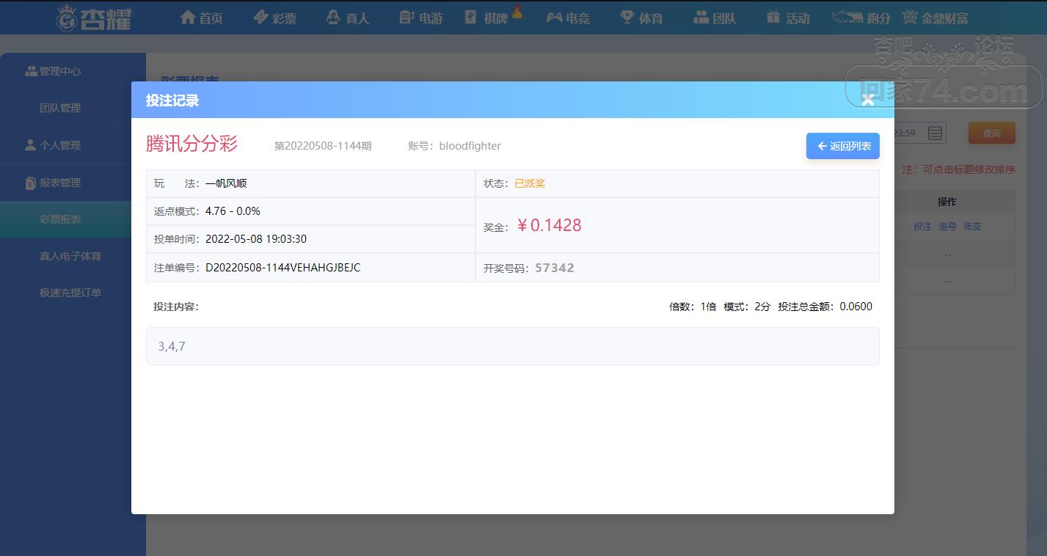
Task: Open the calendar icon in date field
Action: [x=935, y=133]
